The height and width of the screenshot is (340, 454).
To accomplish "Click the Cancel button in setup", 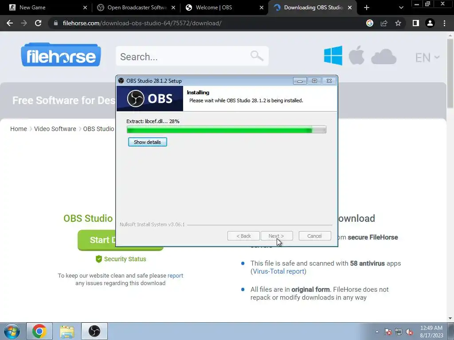I will click(314, 236).
